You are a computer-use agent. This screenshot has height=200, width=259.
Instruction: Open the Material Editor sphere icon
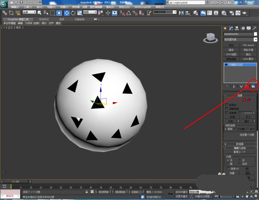click(x=224, y=13)
